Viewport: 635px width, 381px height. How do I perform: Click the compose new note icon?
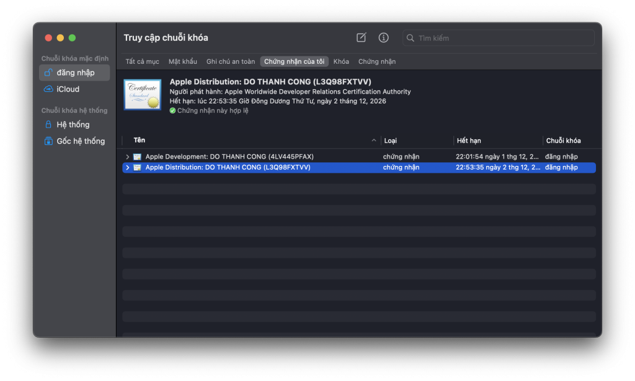click(362, 38)
